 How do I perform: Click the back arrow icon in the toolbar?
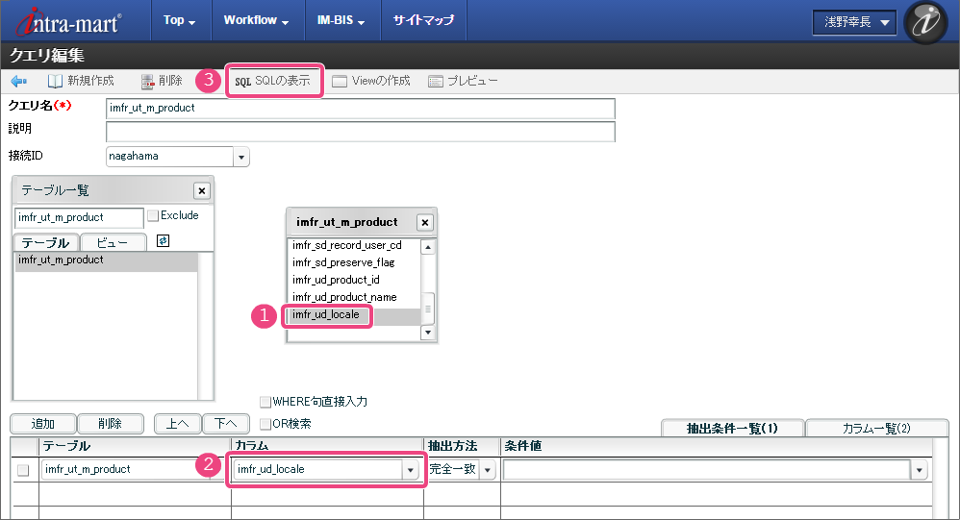19,81
